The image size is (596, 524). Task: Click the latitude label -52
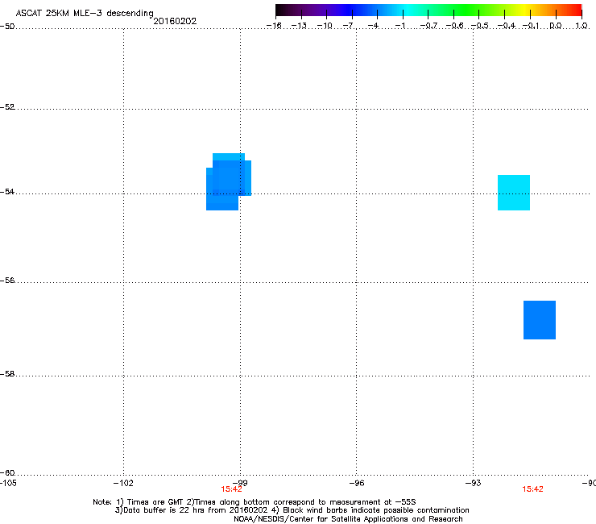tap(7, 107)
